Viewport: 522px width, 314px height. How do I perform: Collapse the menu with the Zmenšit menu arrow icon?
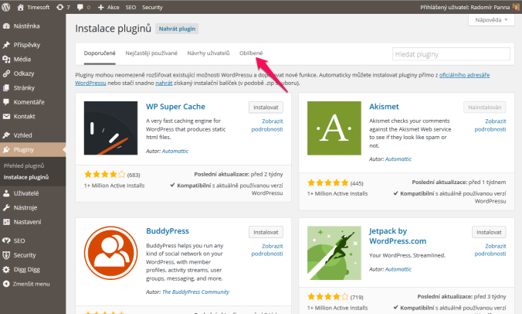(x=6, y=284)
